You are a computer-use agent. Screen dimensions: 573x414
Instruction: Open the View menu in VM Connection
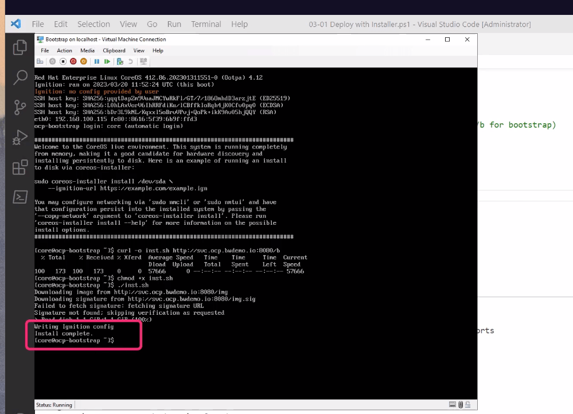pyautogui.click(x=139, y=50)
